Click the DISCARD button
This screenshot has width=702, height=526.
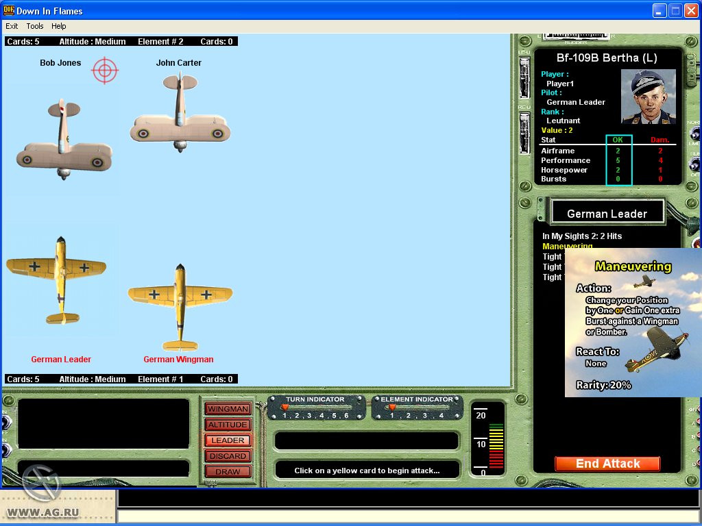(x=228, y=455)
